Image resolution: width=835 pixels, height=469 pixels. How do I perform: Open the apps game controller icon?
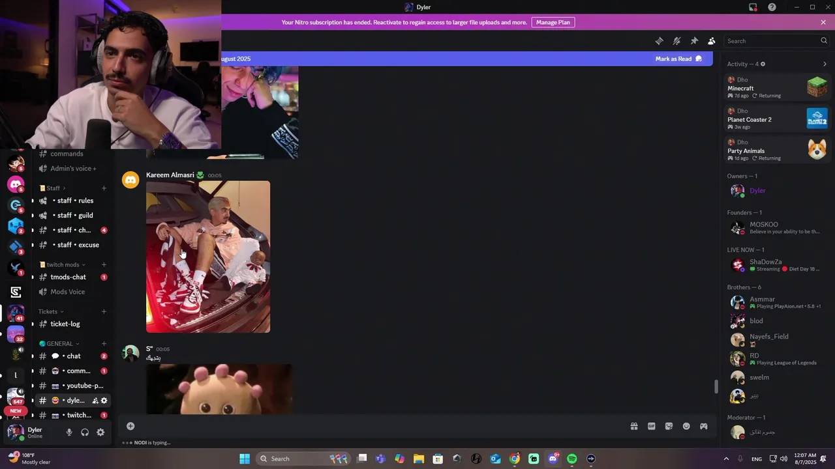(704, 426)
